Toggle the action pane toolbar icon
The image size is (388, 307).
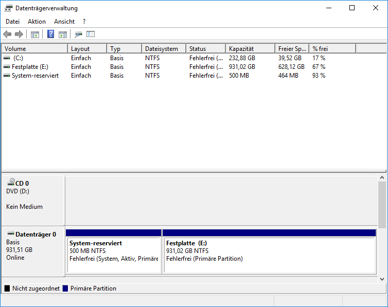point(63,34)
